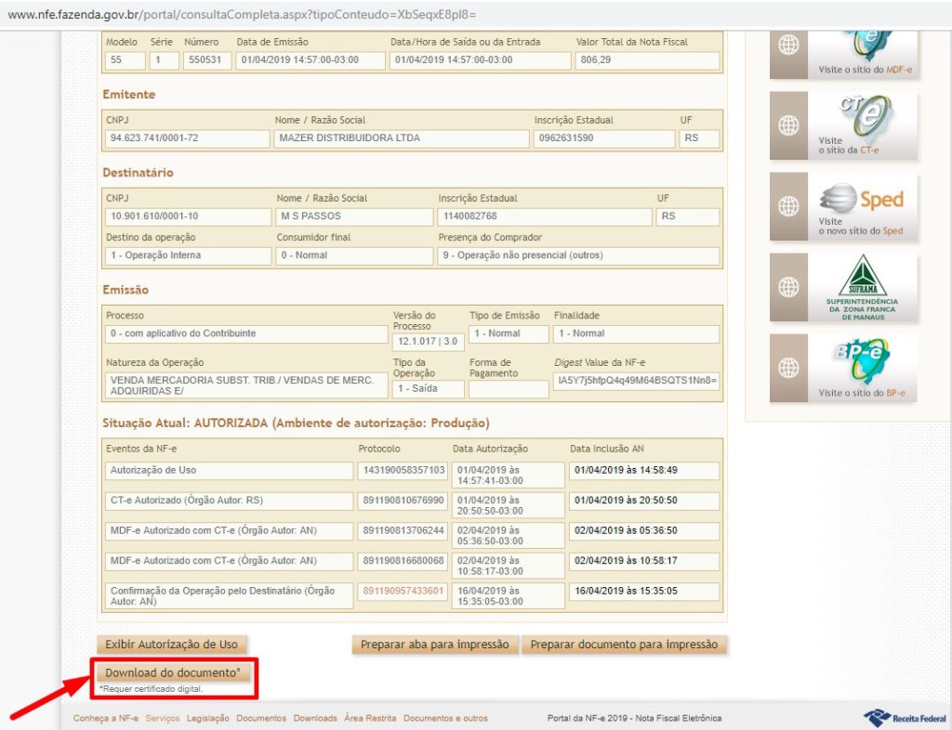
Task: Click the CNPJ field of Emitente
Action: (x=185, y=138)
